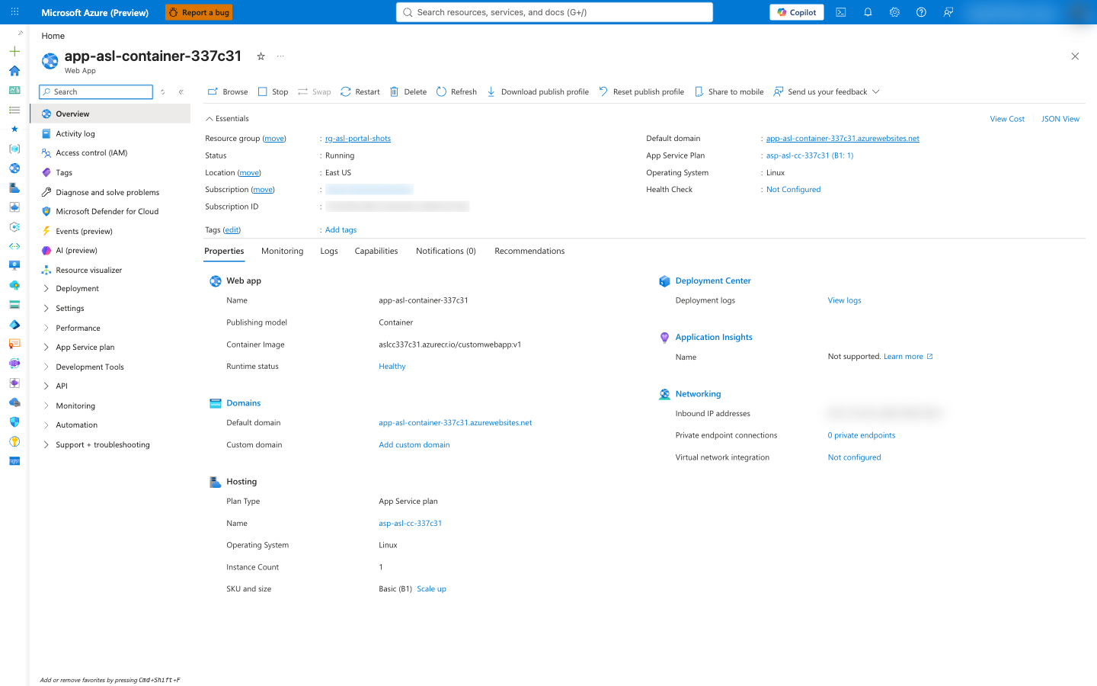Expand the left rail with the chevron
Image resolution: width=1097 pixels, height=686 pixels.
tap(21, 33)
